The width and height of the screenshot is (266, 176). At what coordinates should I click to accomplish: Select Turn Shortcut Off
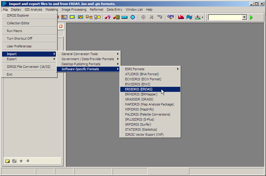(29, 39)
